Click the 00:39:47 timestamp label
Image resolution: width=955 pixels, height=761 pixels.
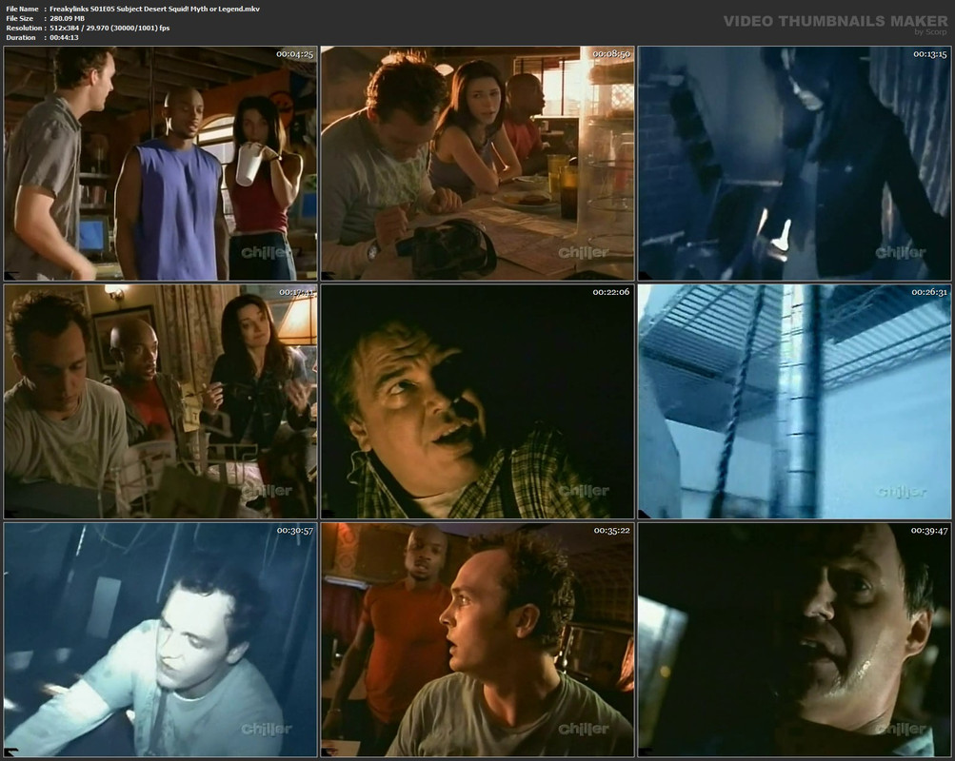coord(929,531)
